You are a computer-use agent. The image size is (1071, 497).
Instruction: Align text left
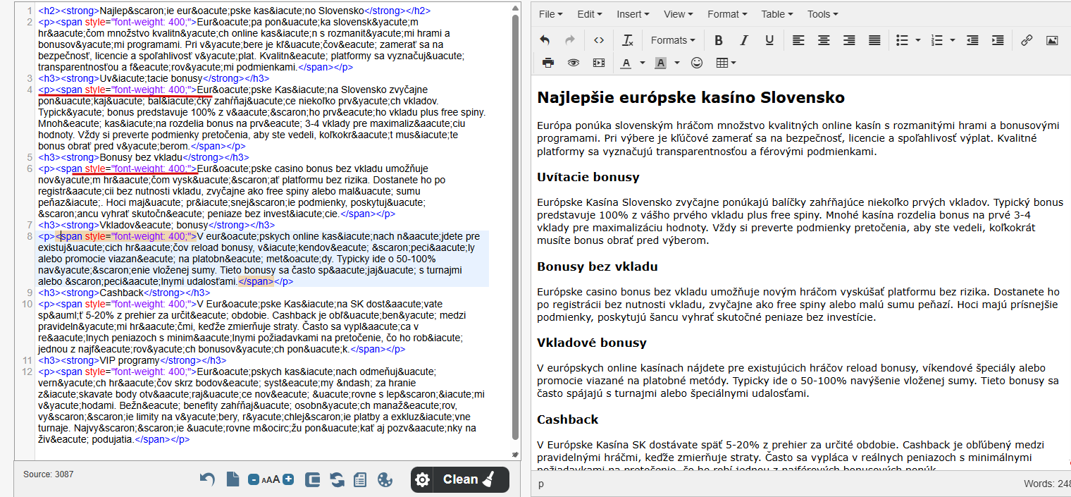click(798, 40)
